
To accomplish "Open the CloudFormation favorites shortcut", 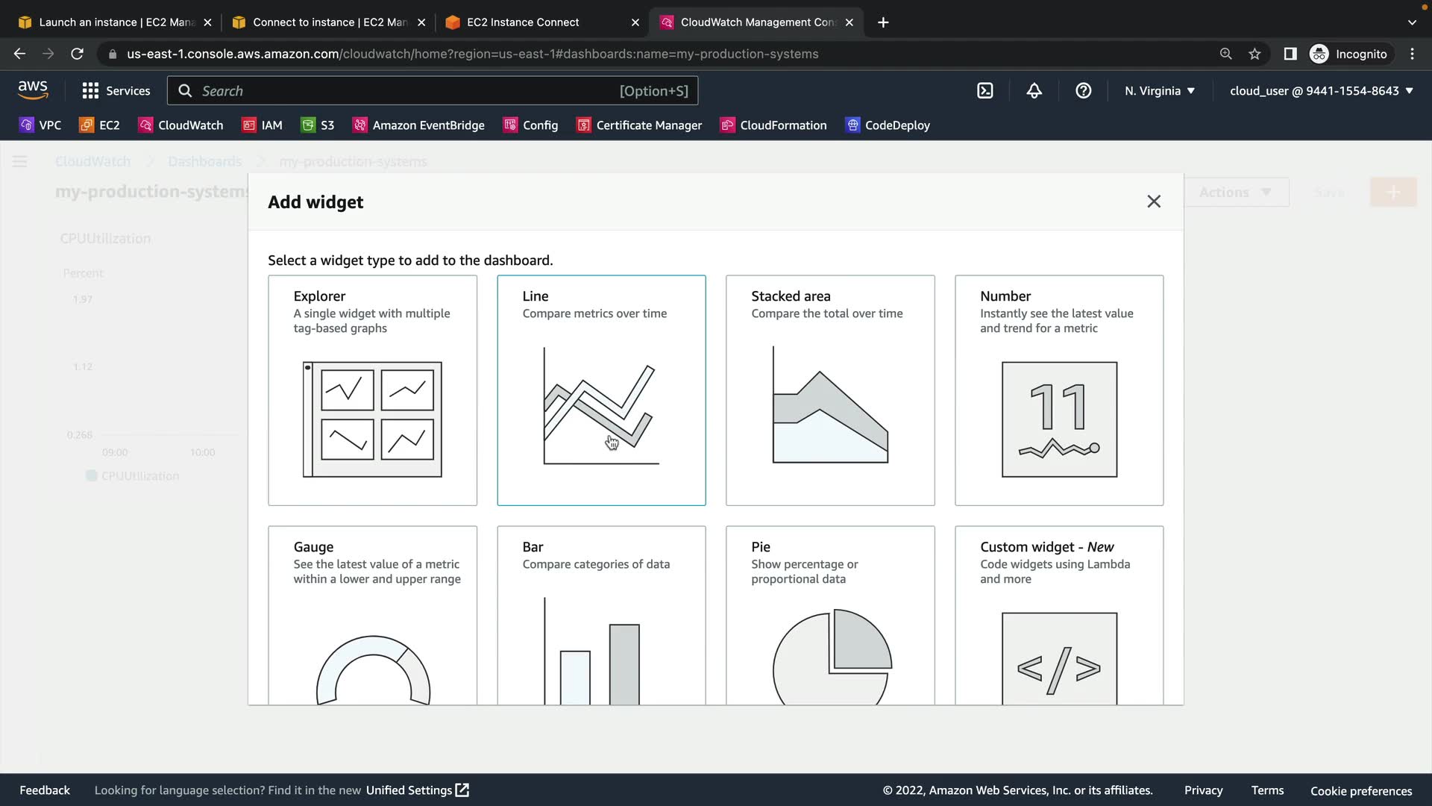I will click(773, 125).
